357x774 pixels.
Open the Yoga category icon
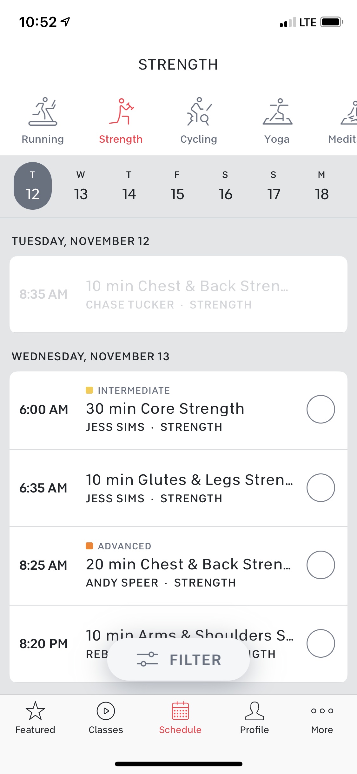(x=277, y=112)
